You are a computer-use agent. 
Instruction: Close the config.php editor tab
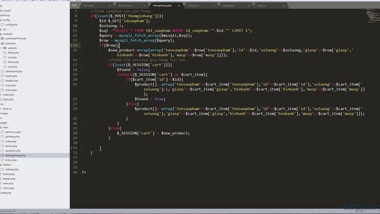coord(214,5)
